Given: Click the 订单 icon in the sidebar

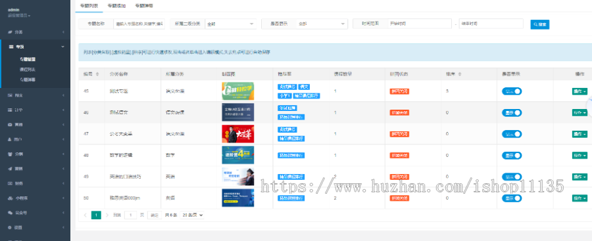Looking at the screenshot, I should click(x=10, y=110).
